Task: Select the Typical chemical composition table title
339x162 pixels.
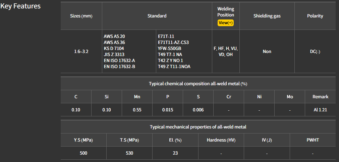Action: [x=198, y=84]
